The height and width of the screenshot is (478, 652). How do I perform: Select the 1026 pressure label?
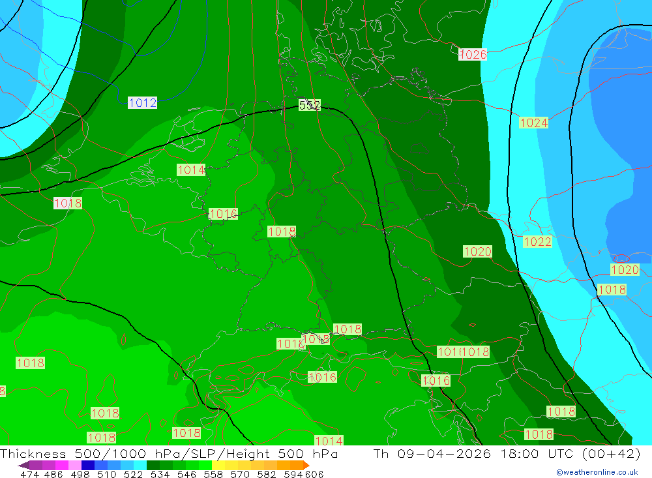473,55
